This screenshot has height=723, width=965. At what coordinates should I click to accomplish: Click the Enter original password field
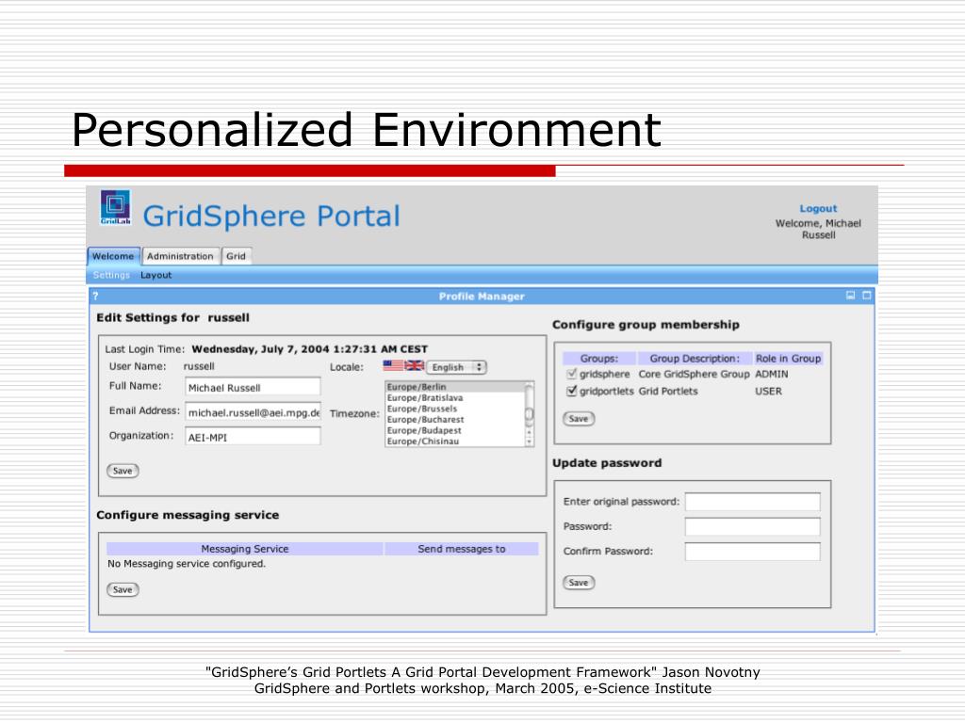pyautogui.click(x=753, y=502)
